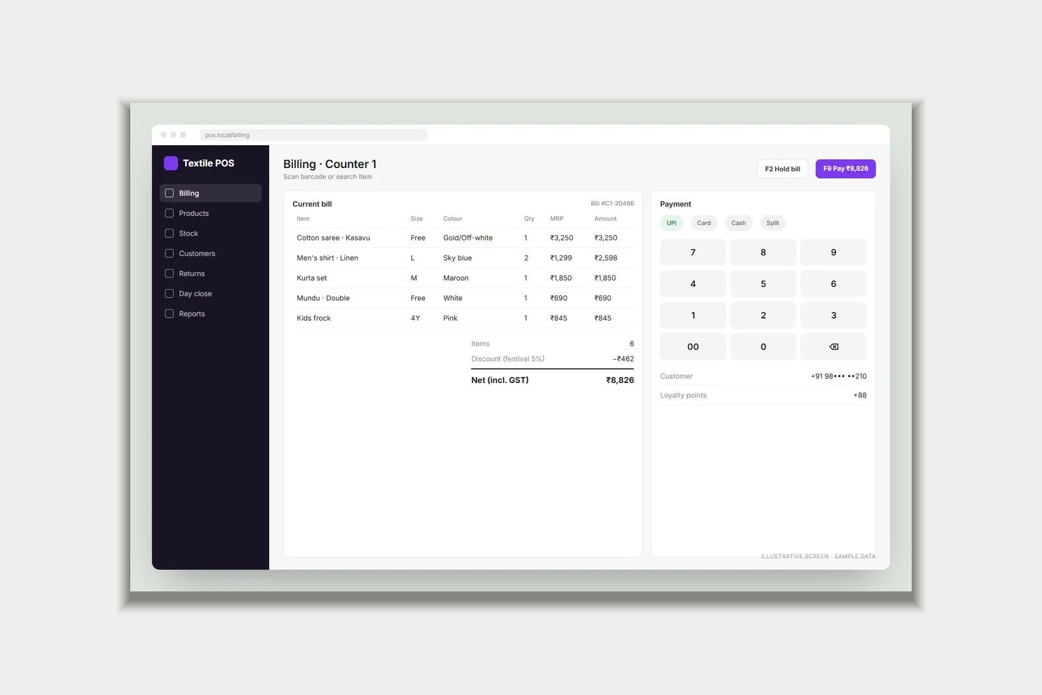Open the Customers menu label
This screenshot has width=1042, height=695.
pyautogui.click(x=197, y=253)
